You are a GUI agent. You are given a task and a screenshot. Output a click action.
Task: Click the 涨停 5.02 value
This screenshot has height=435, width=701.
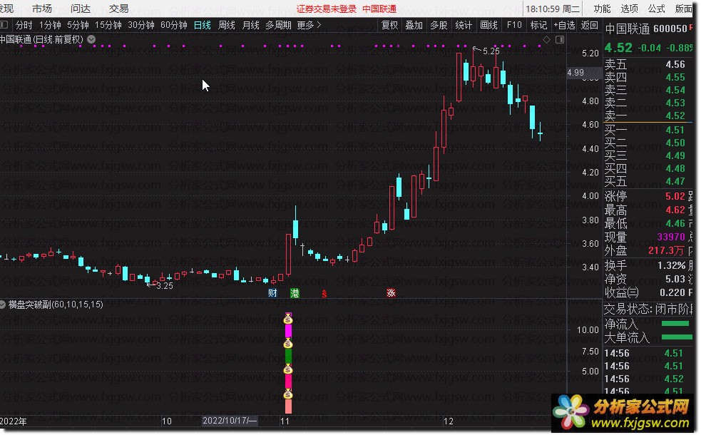(675, 196)
